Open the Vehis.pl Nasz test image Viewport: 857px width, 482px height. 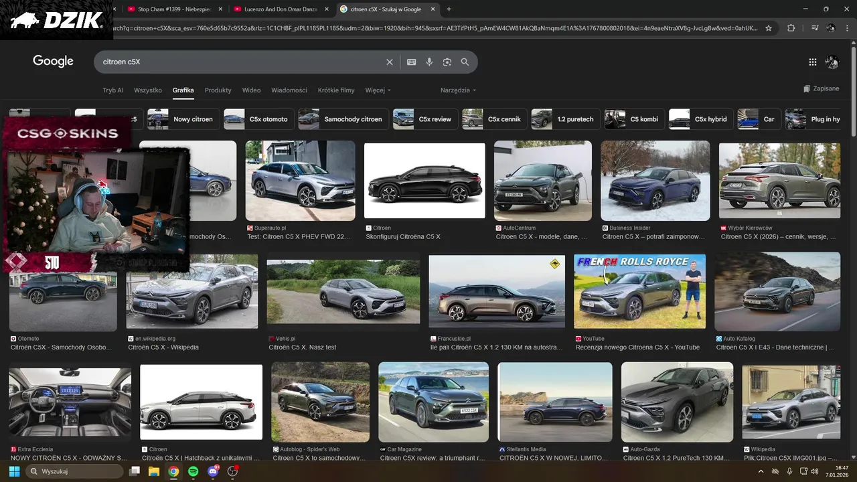(x=343, y=292)
